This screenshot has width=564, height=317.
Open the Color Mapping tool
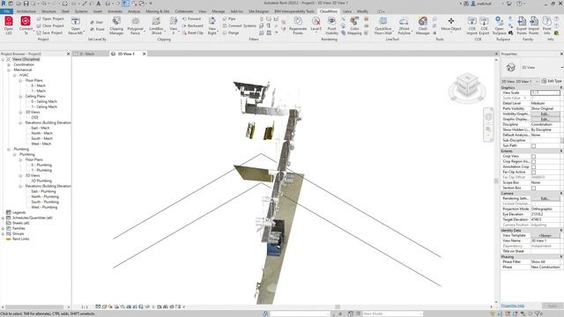(354, 26)
